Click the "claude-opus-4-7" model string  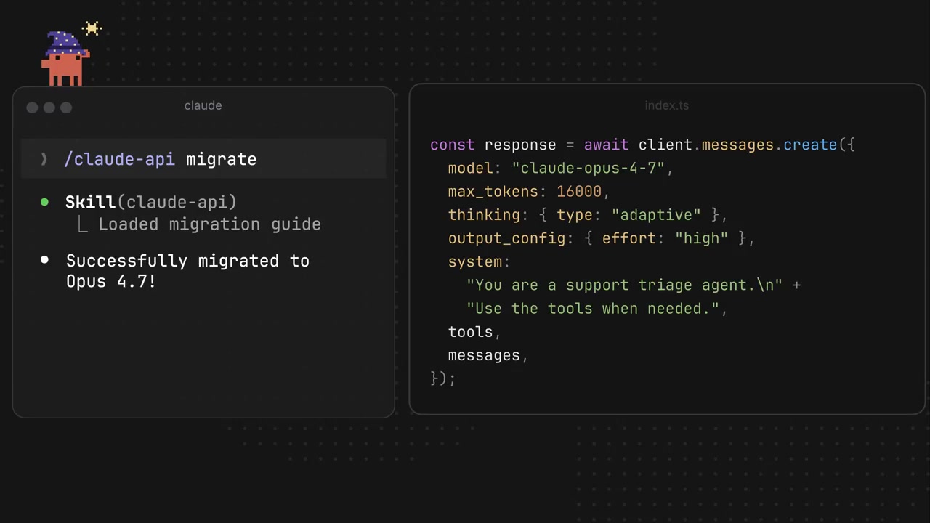589,169
